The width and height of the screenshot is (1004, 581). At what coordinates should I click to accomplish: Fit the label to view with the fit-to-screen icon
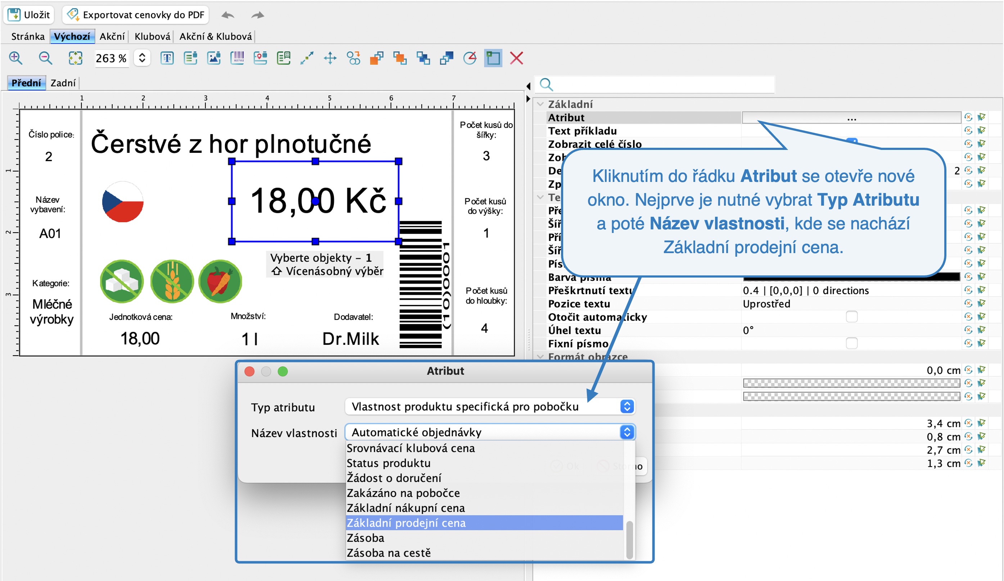(75, 58)
